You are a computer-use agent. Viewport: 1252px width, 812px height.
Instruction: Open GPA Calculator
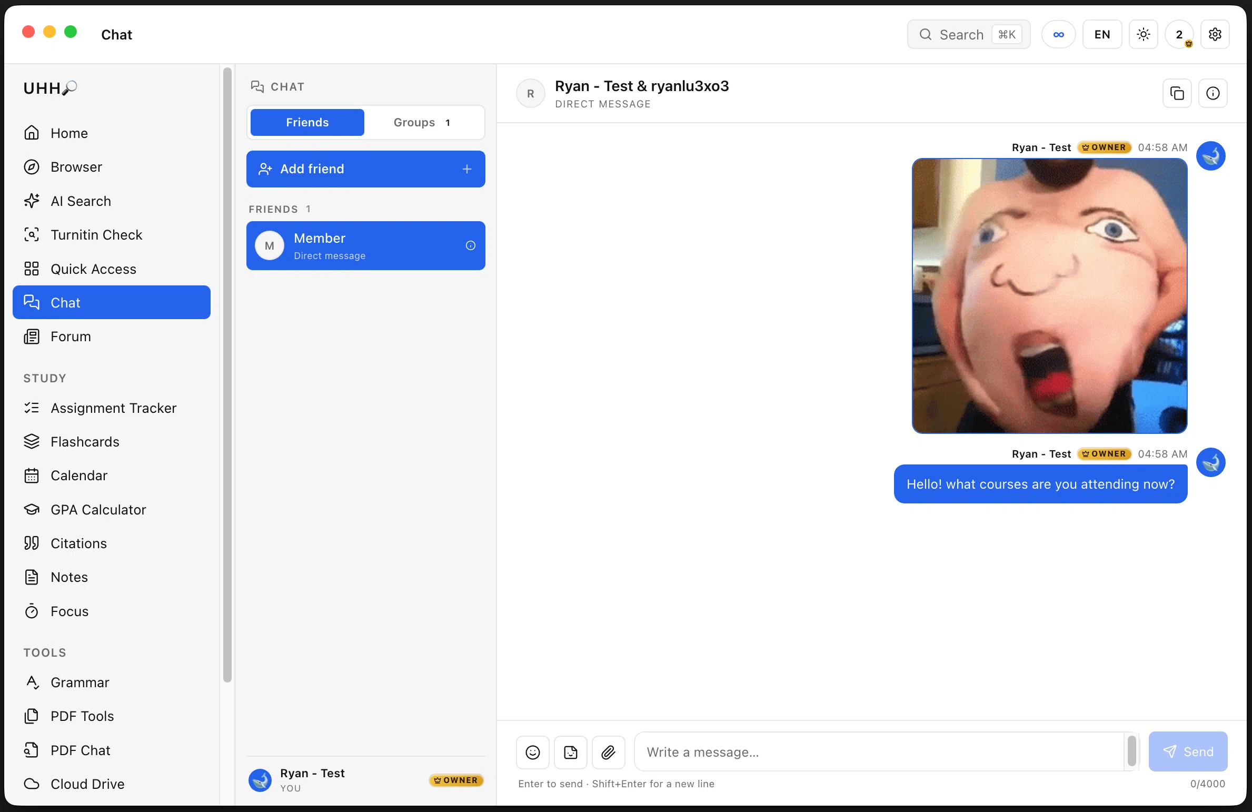[x=112, y=510]
